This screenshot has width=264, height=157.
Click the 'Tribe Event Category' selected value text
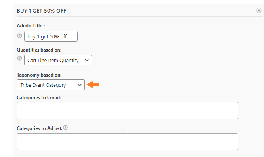point(43,85)
